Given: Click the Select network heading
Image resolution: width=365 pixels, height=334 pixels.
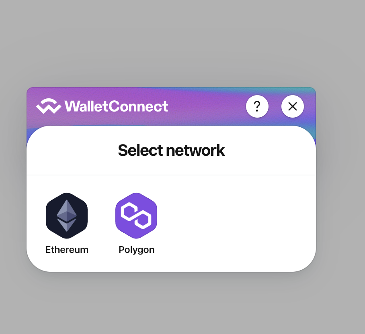Looking at the screenshot, I should click(171, 151).
